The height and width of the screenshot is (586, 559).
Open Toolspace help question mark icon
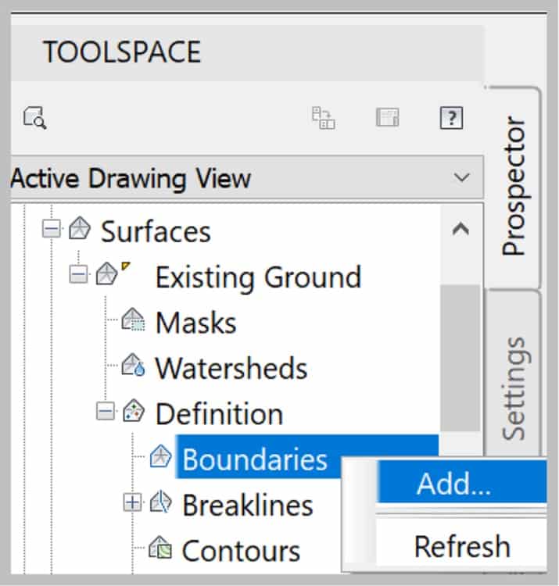(451, 118)
